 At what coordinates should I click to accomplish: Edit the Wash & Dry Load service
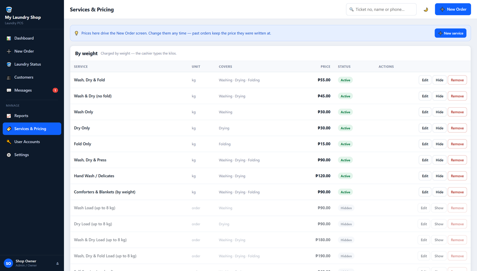pos(424,240)
